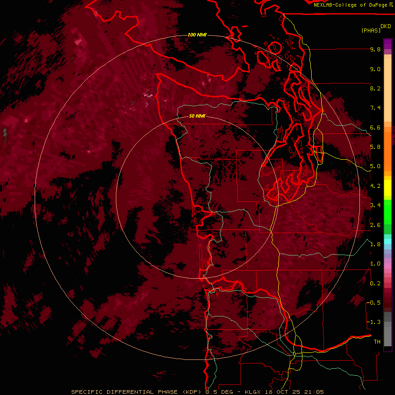The image size is (395, 395).
Task: Pick the cyan swatch beside 1.8
Action: pos(388,241)
